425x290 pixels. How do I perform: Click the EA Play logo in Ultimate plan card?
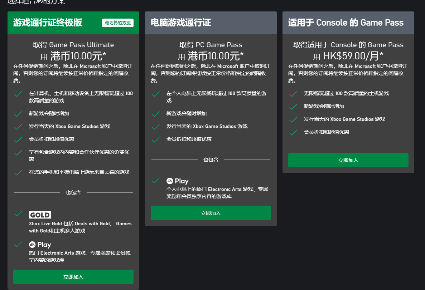40,245
